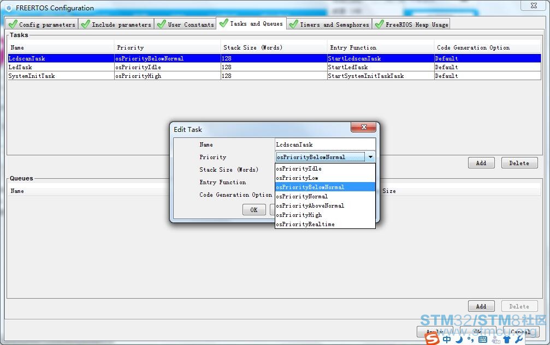Open Timers and Semaphores tab
This screenshot has height=345, width=550.
click(x=329, y=24)
